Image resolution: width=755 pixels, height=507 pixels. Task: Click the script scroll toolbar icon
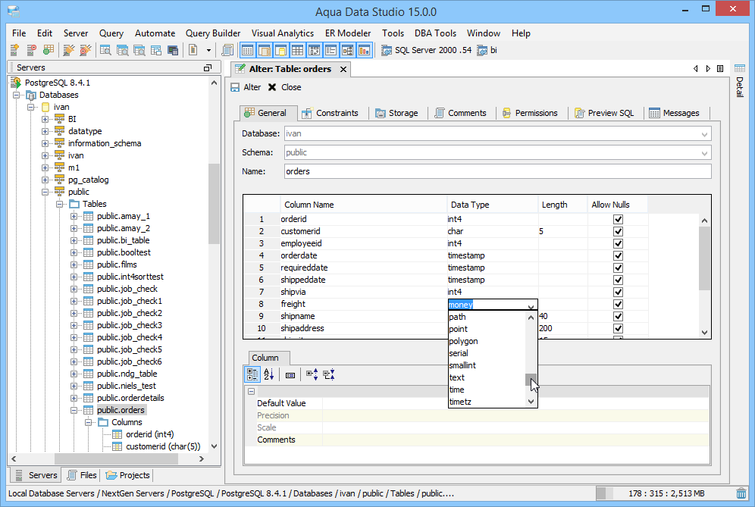[227, 50]
